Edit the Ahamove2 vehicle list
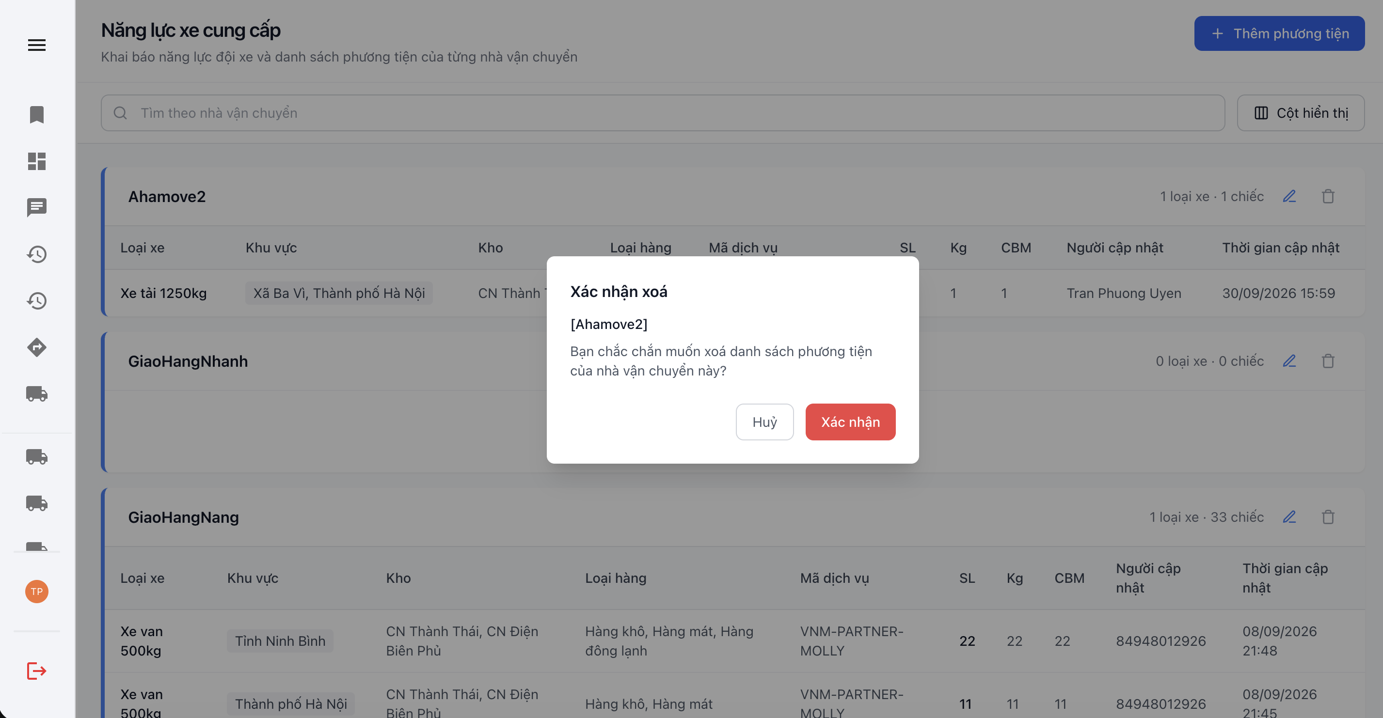This screenshot has height=718, width=1383. pos(1289,196)
